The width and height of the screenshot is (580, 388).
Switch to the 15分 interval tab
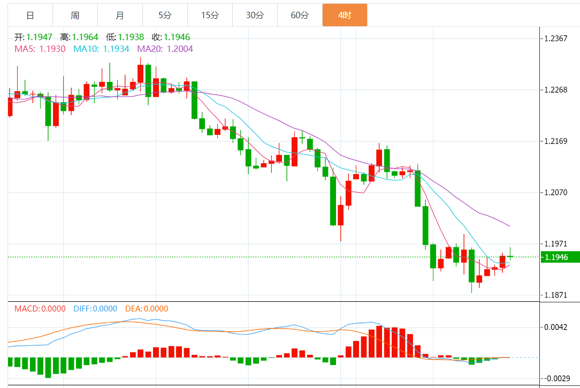point(210,15)
